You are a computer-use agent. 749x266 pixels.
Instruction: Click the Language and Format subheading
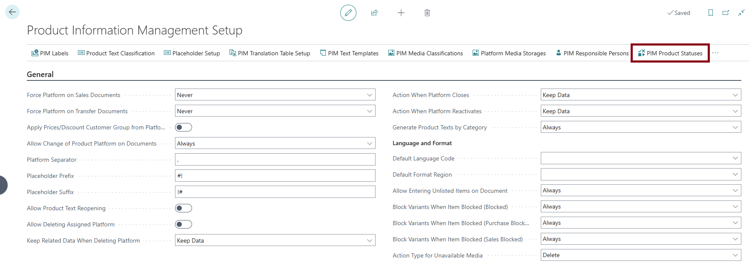422,143
